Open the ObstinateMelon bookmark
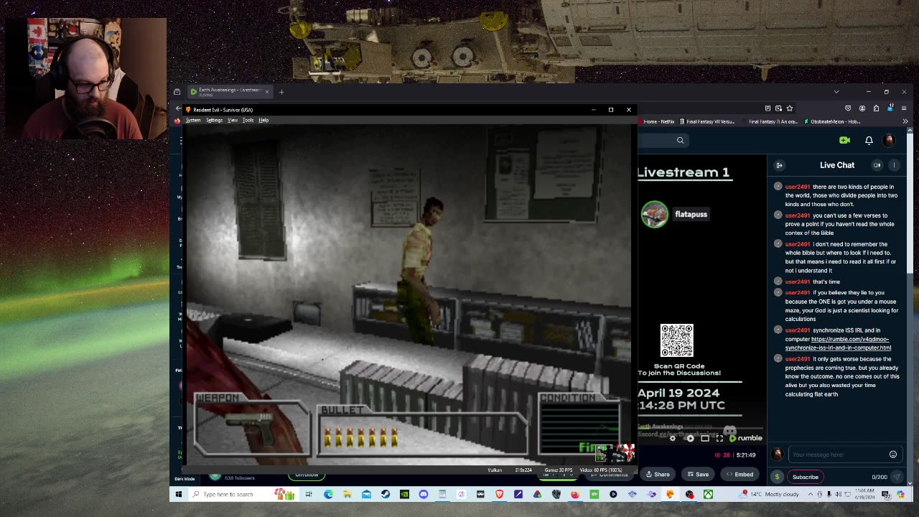Image resolution: width=919 pixels, height=517 pixels. 832,121
